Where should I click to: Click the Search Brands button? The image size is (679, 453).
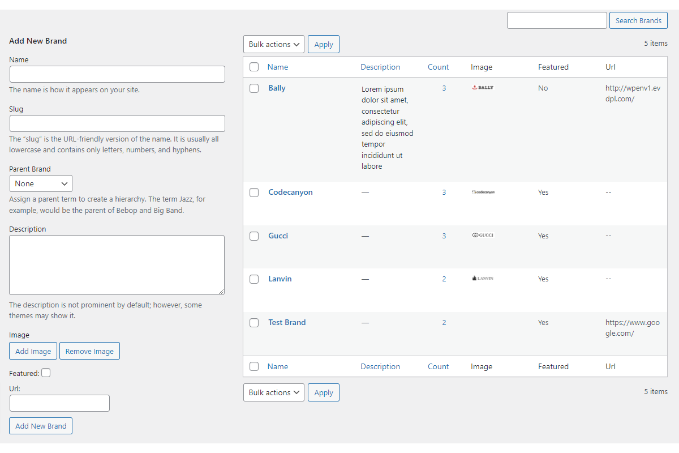point(638,20)
